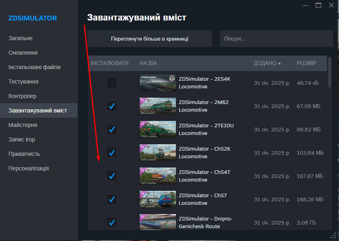Sort by the Розмір column header
Image resolution: width=339 pixels, height=241 pixels.
coord(306,63)
